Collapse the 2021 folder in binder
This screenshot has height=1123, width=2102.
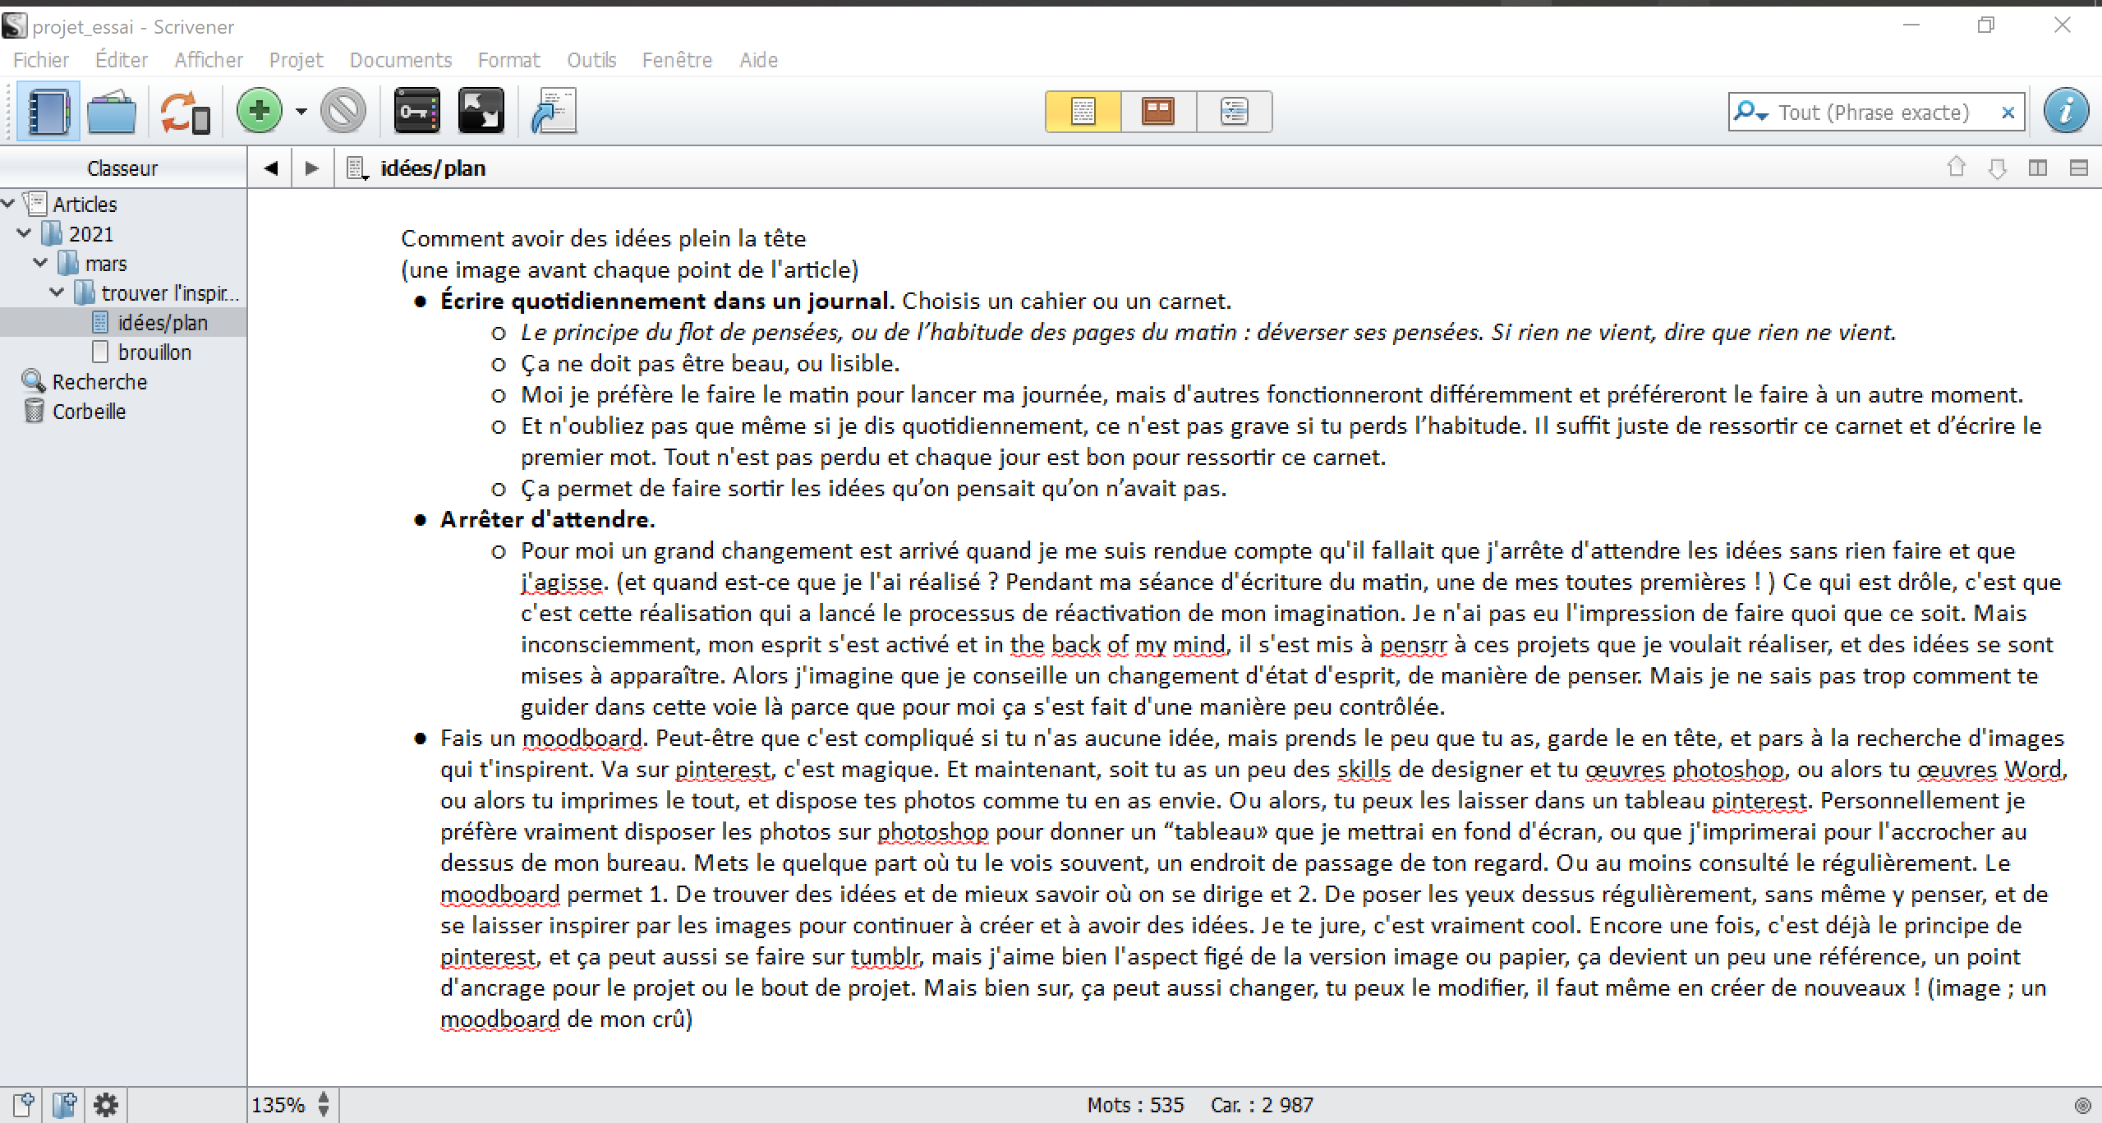pyautogui.click(x=25, y=234)
